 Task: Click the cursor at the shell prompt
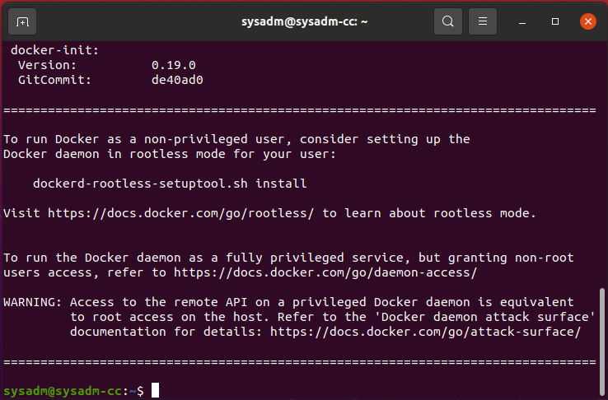coord(155,390)
